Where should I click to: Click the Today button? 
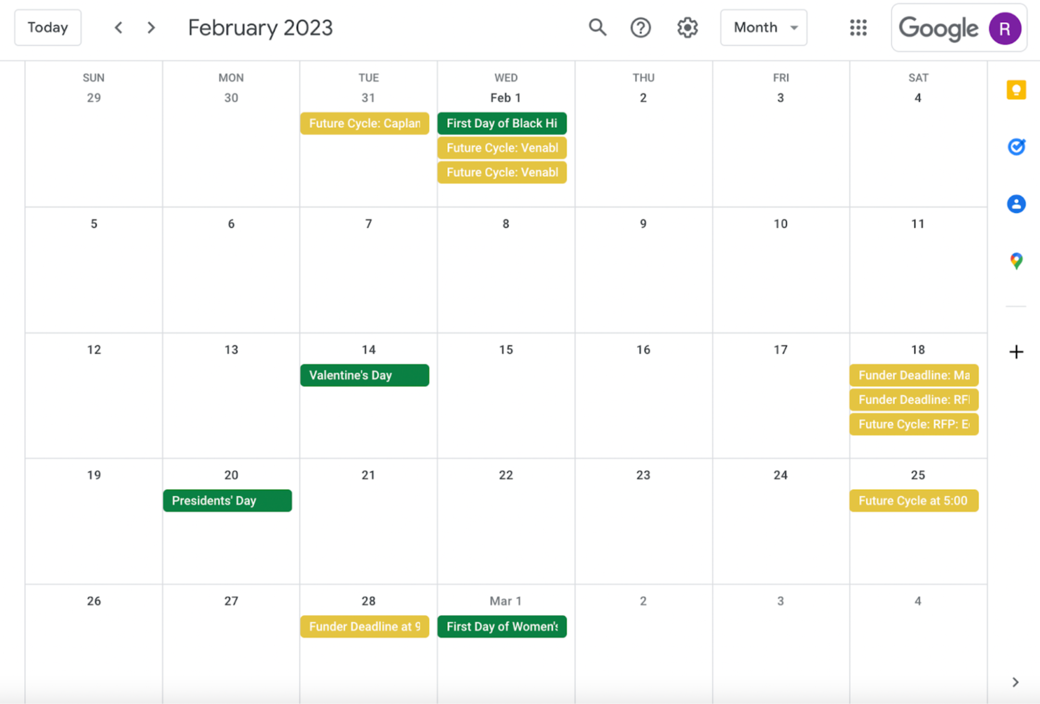[x=48, y=28]
